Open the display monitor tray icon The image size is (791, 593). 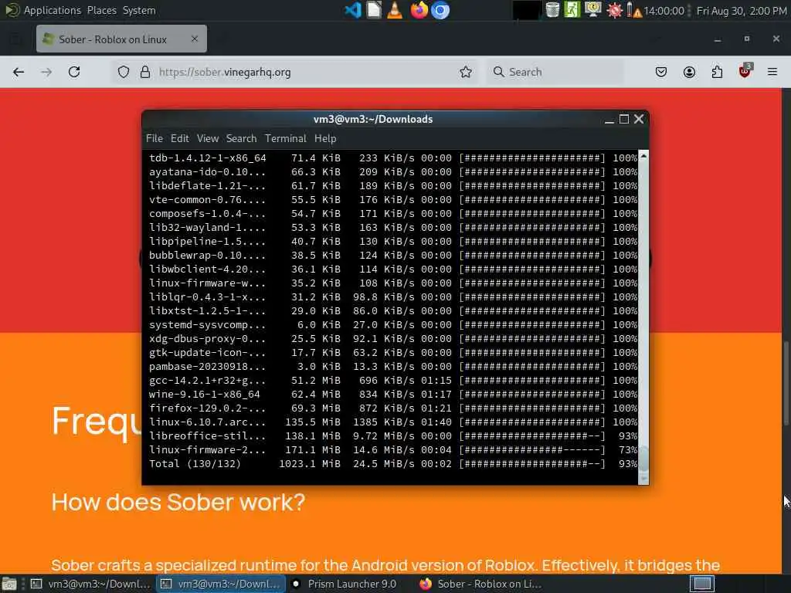point(592,10)
